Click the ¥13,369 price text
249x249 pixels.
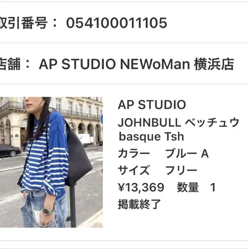(x=141, y=187)
